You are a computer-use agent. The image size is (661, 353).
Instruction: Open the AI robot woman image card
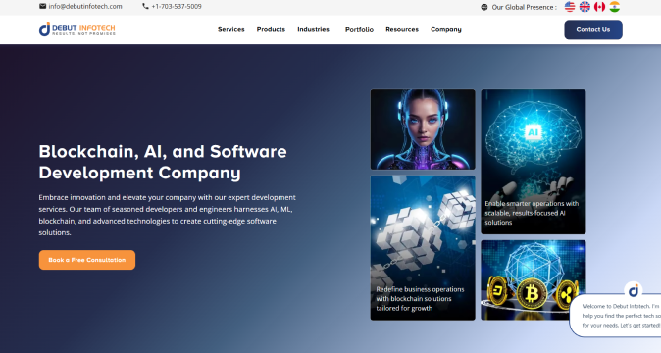coord(423,129)
